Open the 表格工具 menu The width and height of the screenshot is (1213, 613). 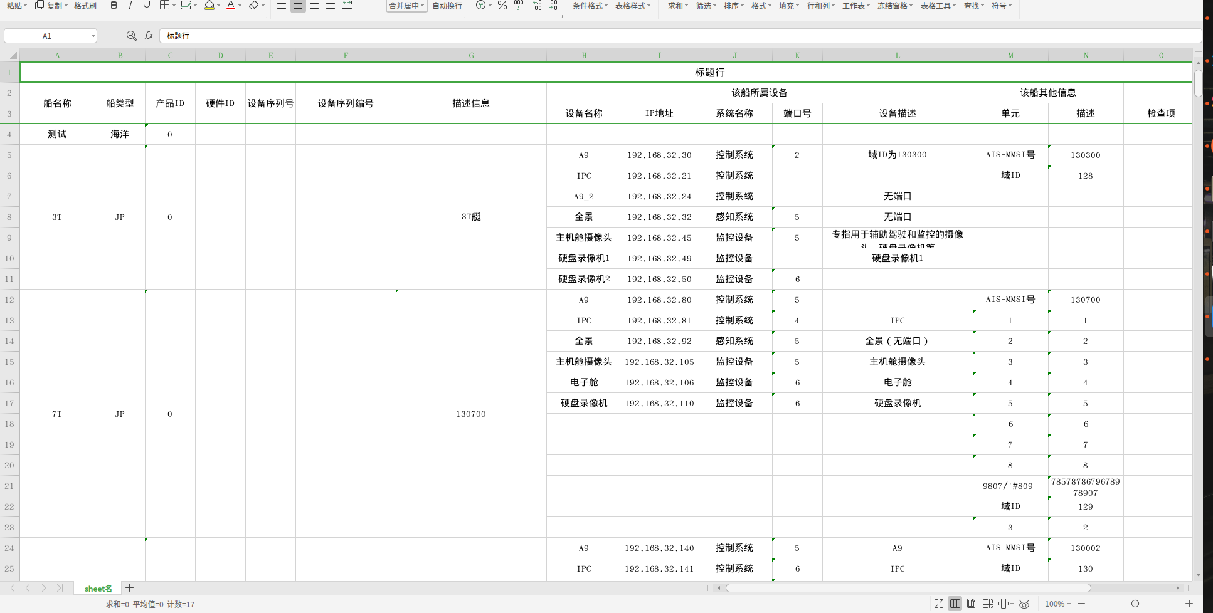(938, 6)
